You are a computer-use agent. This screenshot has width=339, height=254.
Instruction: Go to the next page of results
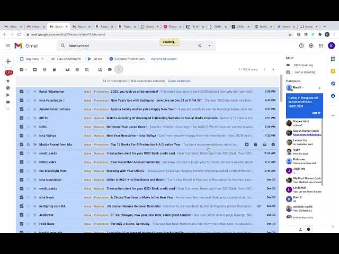(x=273, y=69)
